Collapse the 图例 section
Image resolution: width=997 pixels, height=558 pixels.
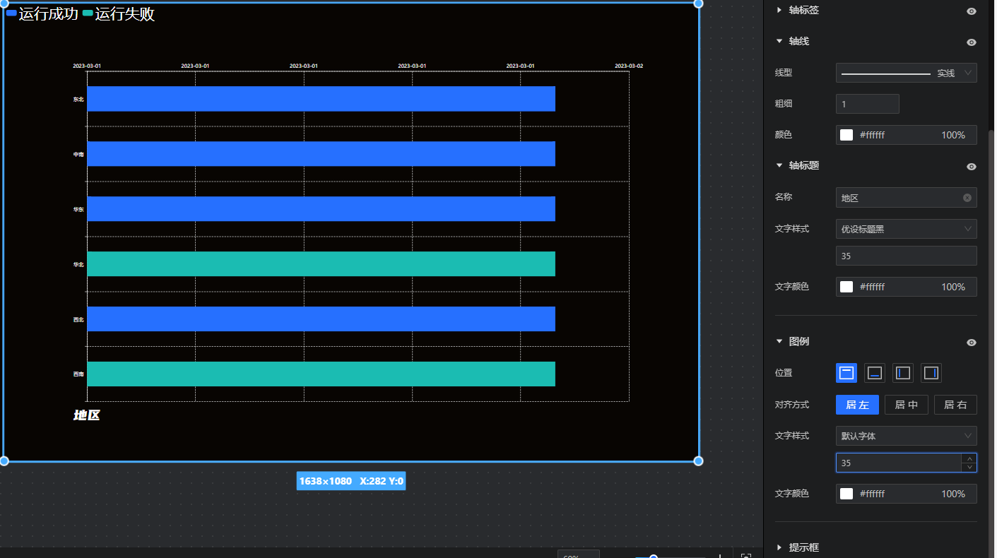point(779,341)
